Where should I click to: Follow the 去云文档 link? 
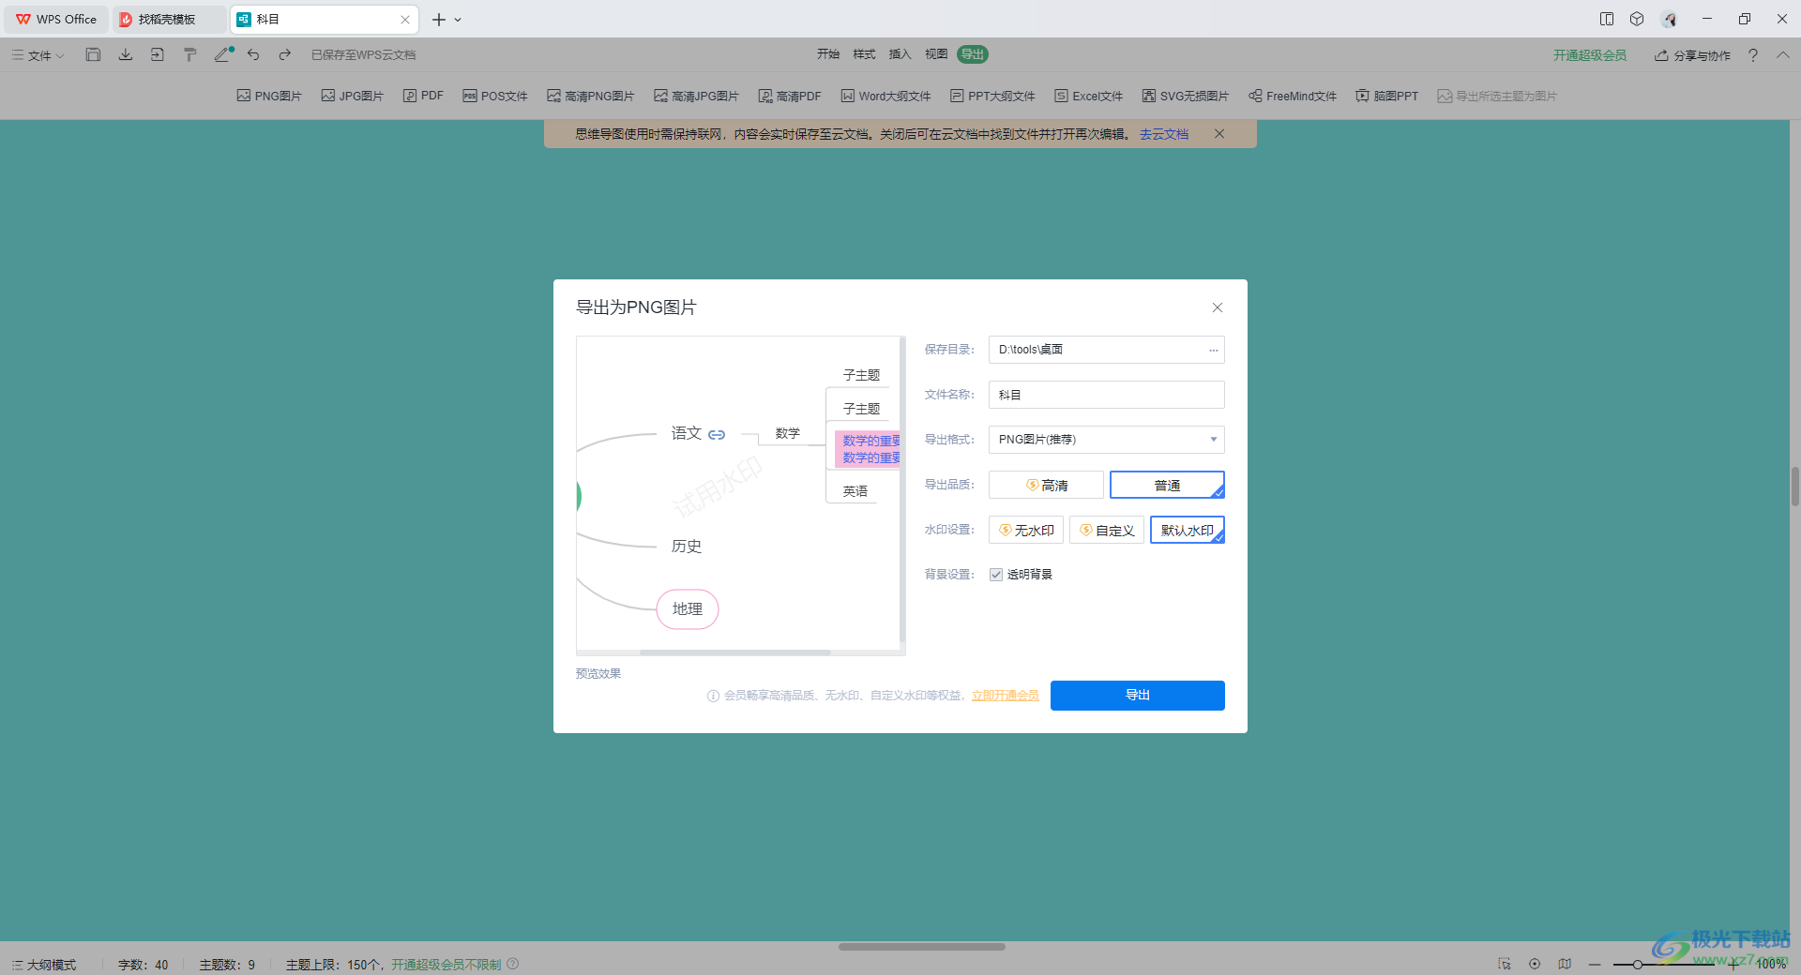[1164, 134]
